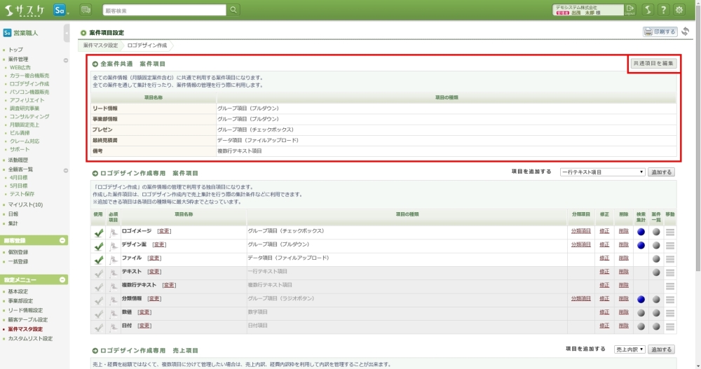Click the search magnifier icon in header

(233, 10)
